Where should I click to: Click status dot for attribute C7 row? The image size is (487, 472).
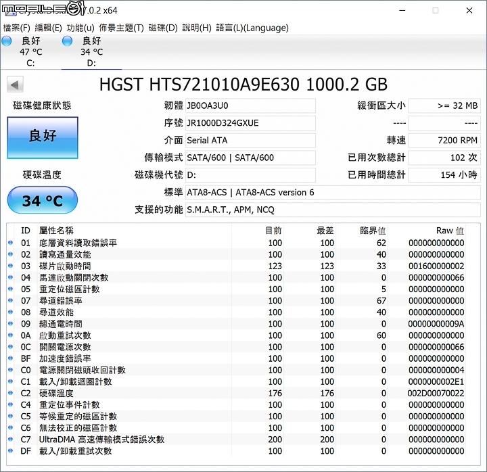point(10,440)
